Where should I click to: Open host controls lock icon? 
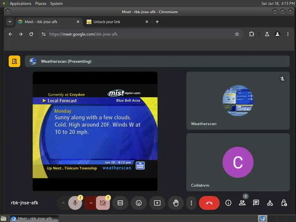284,203
